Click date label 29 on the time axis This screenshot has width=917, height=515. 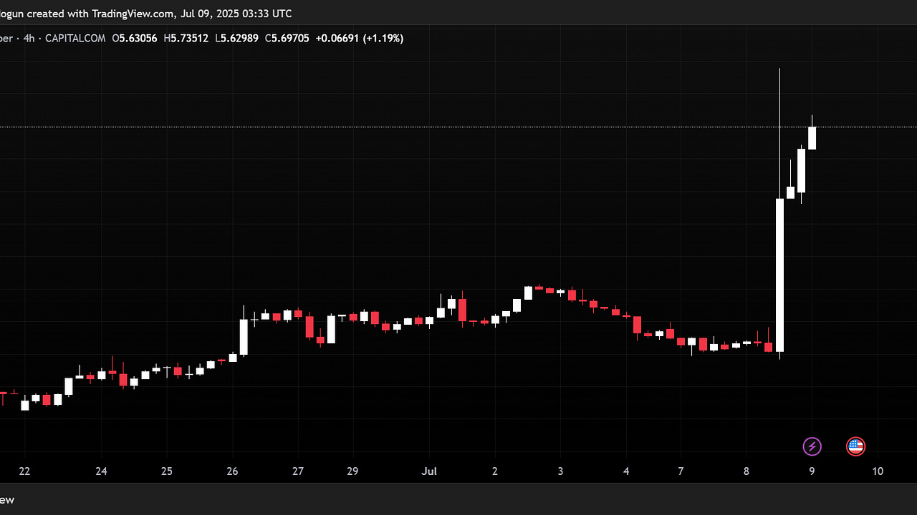pos(352,471)
